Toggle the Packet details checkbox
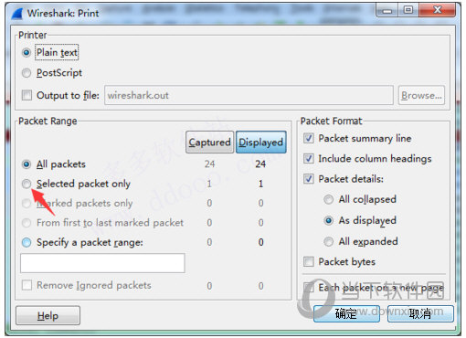 coord(309,179)
